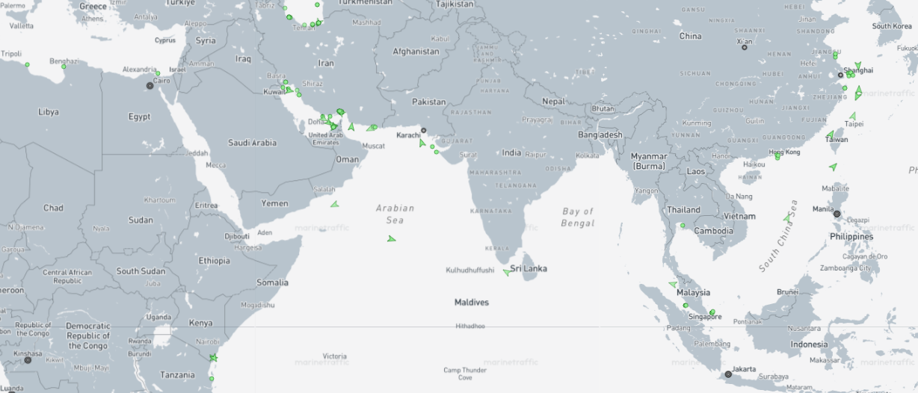Click the 'Kulhudhuffushi' label
The width and height of the screenshot is (918, 393).
[x=469, y=270]
